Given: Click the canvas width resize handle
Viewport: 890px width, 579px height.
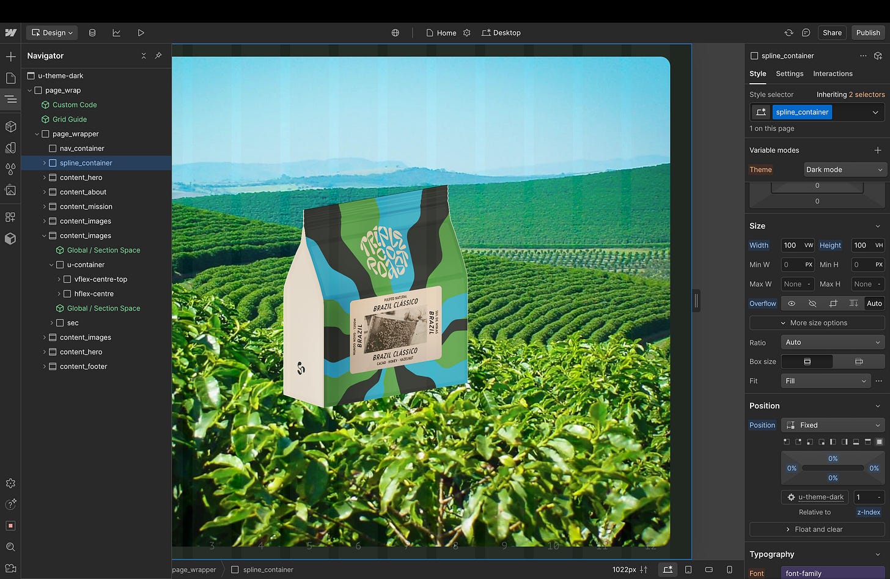Looking at the screenshot, I should pyautogui.click(x=696, y=300).
